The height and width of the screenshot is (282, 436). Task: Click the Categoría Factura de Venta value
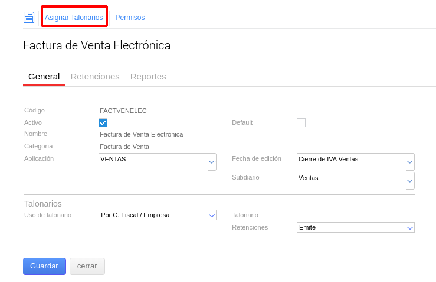click(124, 147)
